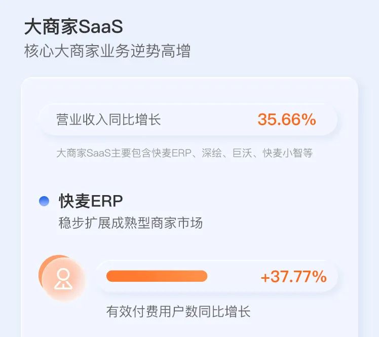The width and height of the screenshot is (379, 337).
Task: Click the +37.77% growth value
Action: point(293,277)
